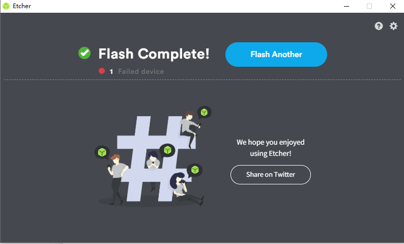Click the Etcher title text in title bar
The width and height of the screenshot is (404, 244).
tap(22, 6)
